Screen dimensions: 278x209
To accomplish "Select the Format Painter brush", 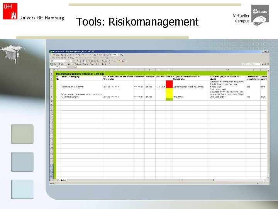I will [83, 55].
